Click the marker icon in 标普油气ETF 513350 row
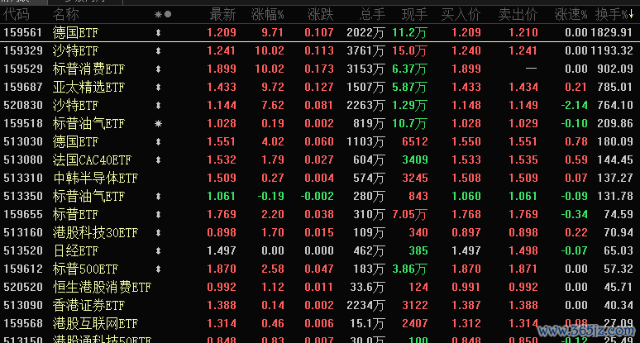 pyautogui.click(x=159, y=196)
